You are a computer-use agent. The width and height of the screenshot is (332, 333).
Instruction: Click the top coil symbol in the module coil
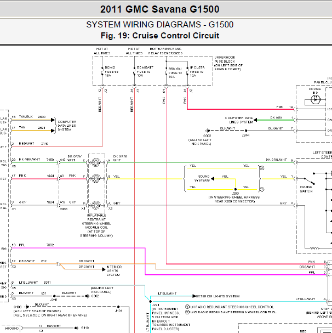[96, 163]
